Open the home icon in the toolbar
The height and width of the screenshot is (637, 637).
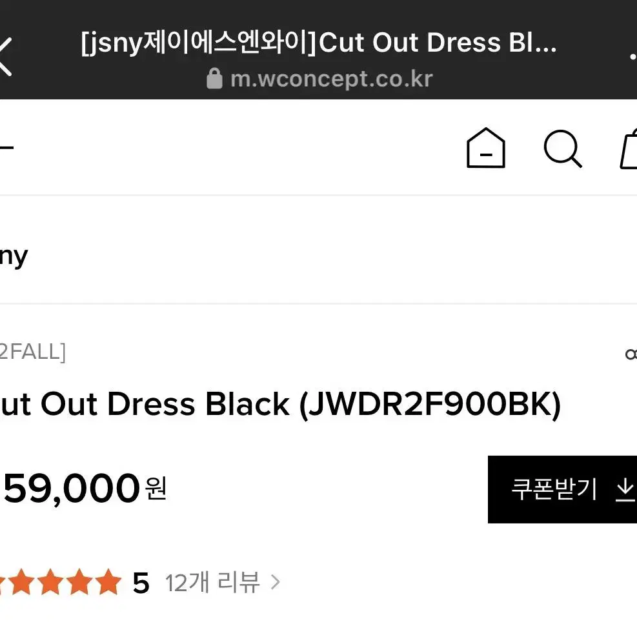tap(485, 148)
